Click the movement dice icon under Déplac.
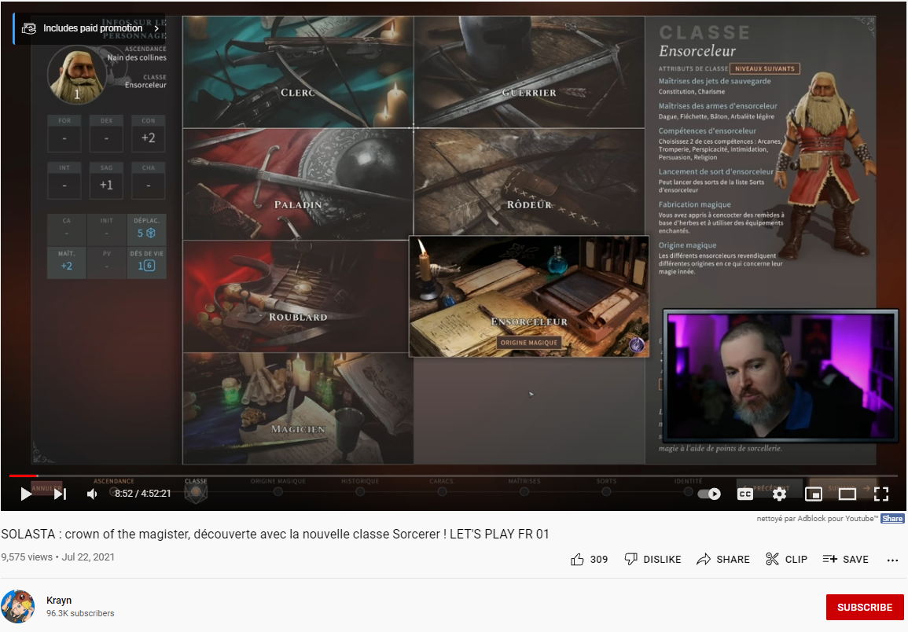This screenshot has height=632, width=908. pyautogui.click(x=151, y=233)
